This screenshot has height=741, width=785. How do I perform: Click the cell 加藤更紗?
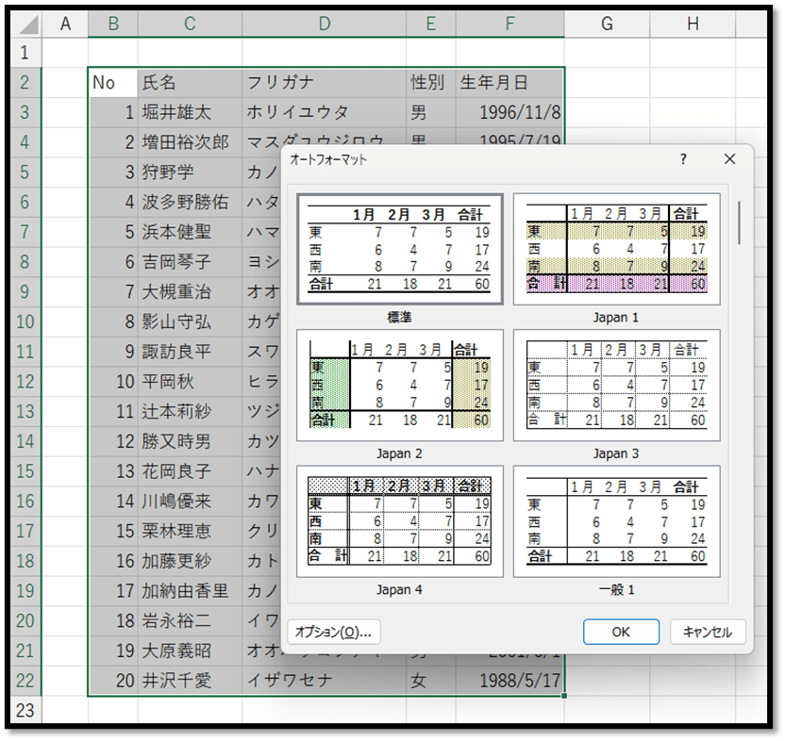tap(190, 561)
